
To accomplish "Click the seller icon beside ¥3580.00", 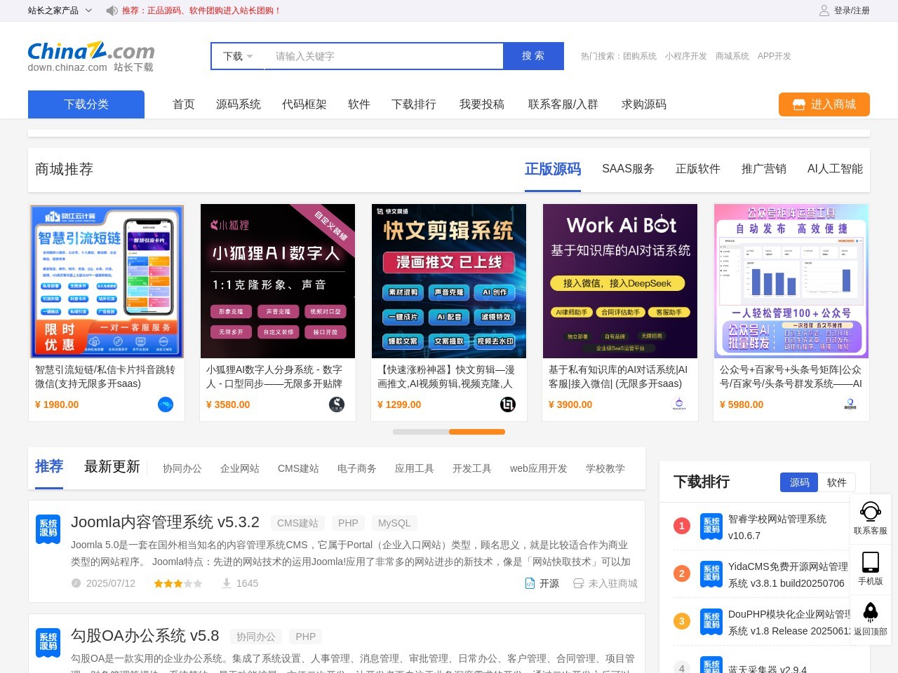I will pyautogui.click(x=337, y=405).
